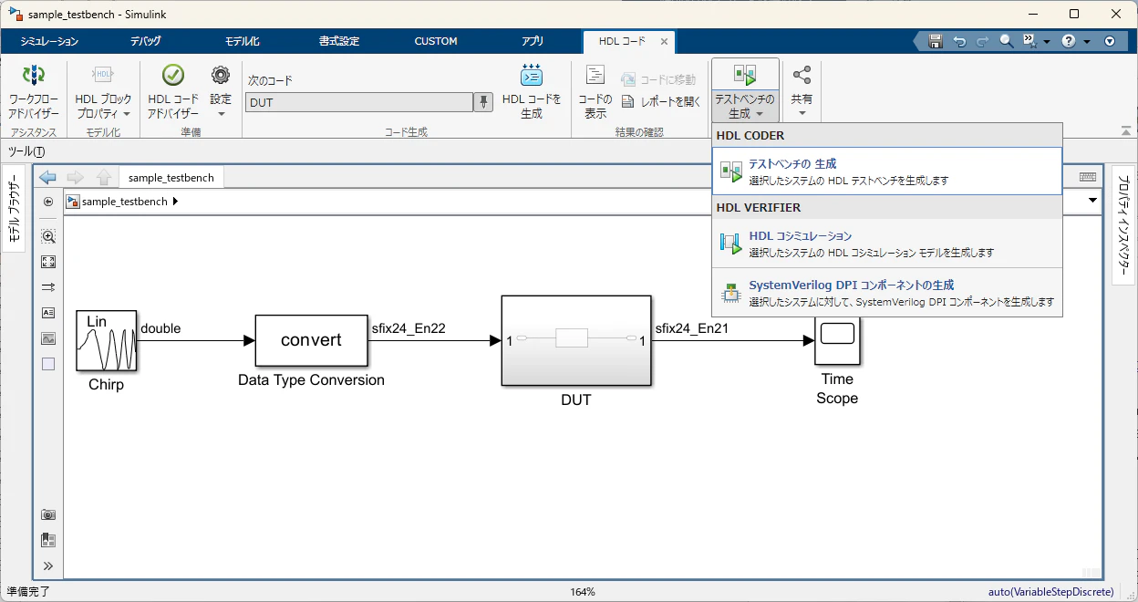Select the DUT subsystem block on the canvas

point(576,341)
